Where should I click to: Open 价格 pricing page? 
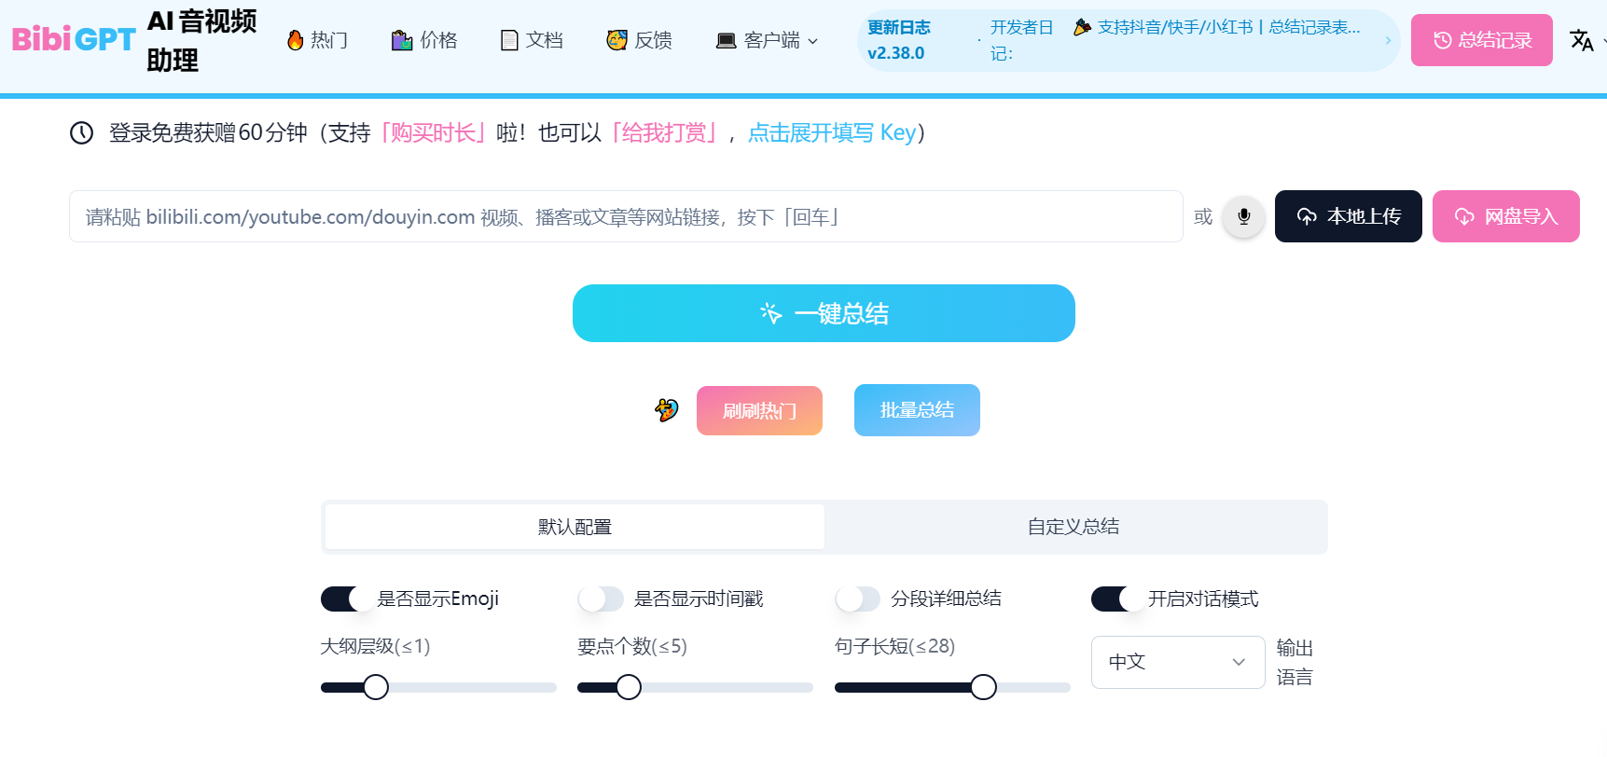pos(424,40)
